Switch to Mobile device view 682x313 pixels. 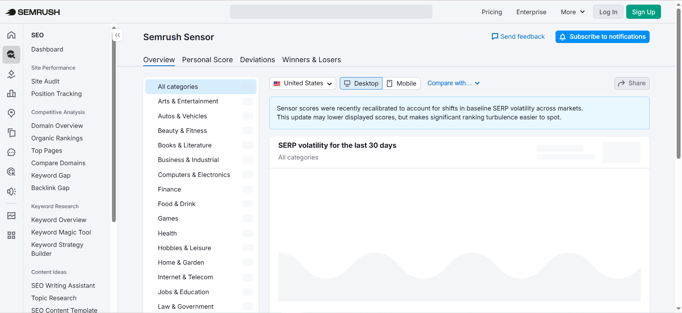[402, 83]
